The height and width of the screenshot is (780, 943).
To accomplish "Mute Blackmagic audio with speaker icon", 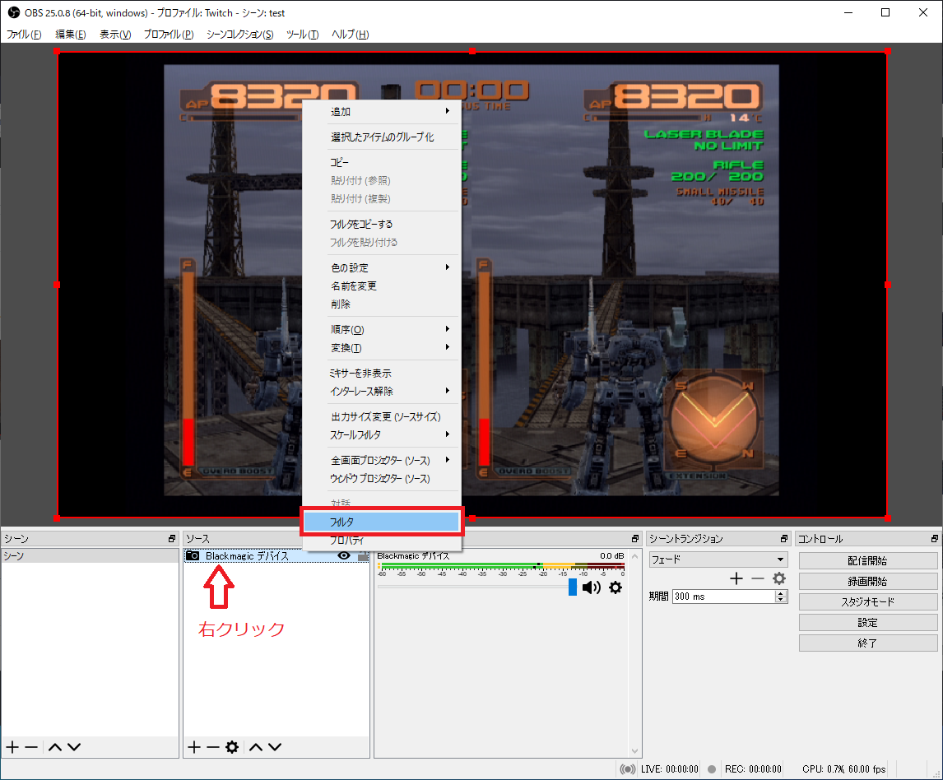I will point(592,587).
